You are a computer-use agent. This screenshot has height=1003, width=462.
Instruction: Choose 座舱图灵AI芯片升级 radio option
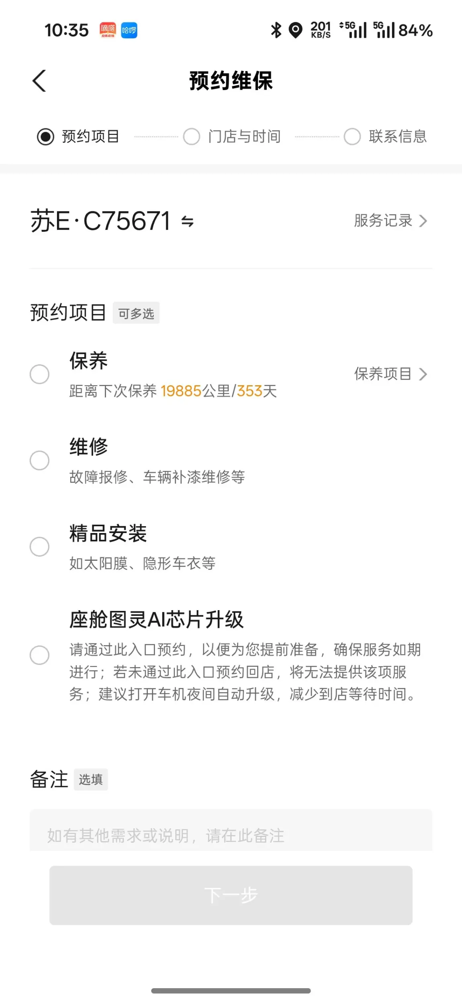coord(40,655)
